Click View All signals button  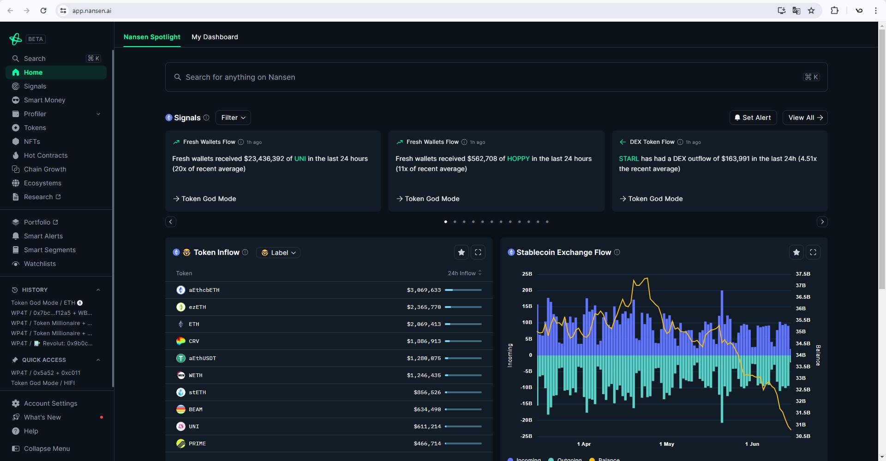click(805, 118)
